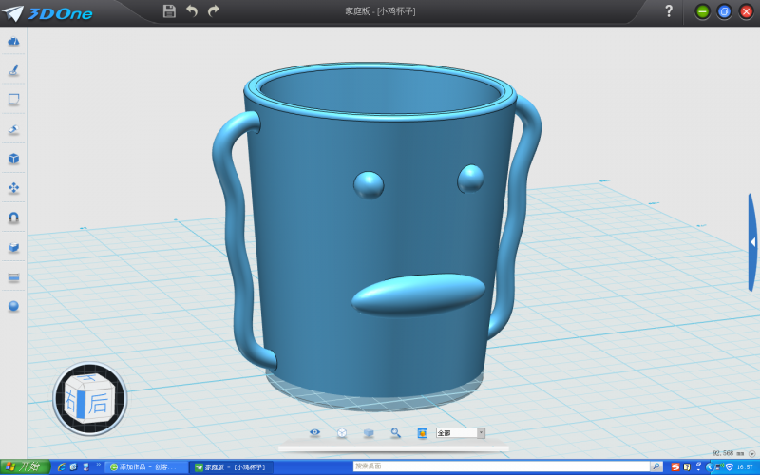Switch to the shaded solid display mode

(369, 433)
